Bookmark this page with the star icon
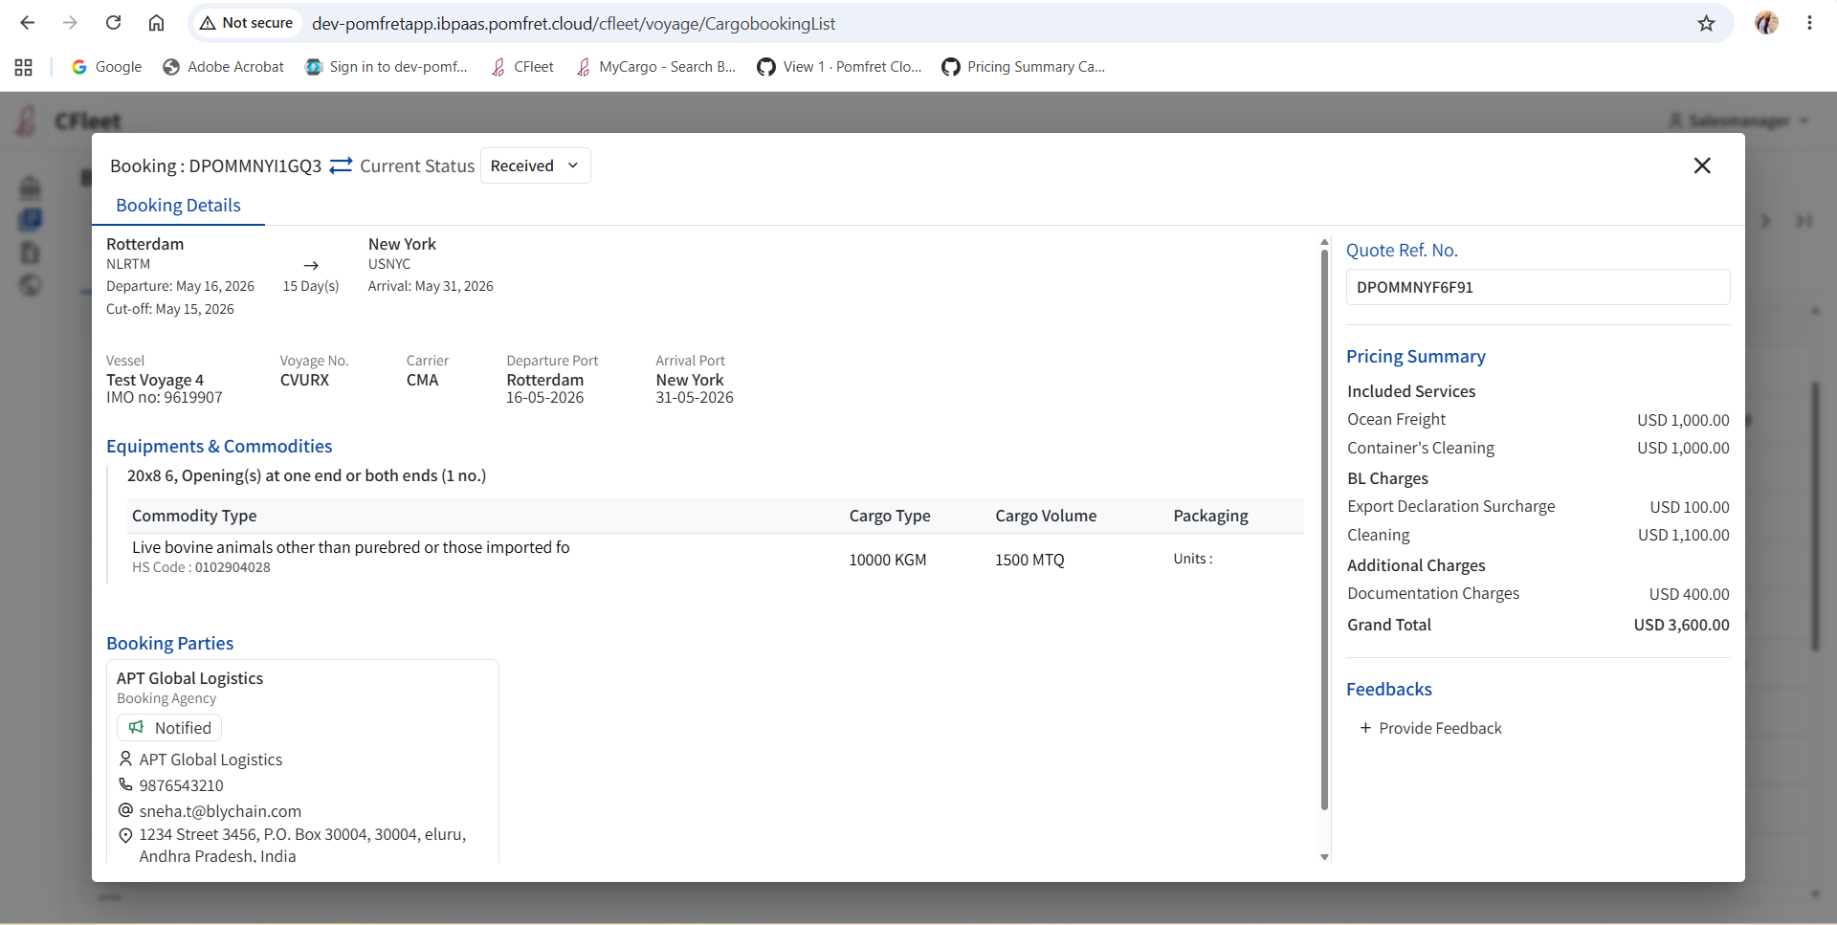The width and height of the screenshot is (1837, 925). pyautogui.click(x=1706, y=23)
